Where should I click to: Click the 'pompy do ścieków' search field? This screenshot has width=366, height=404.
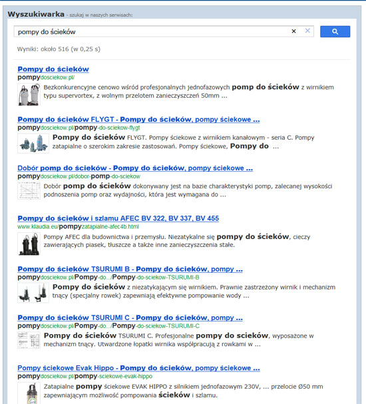[152, 32]
